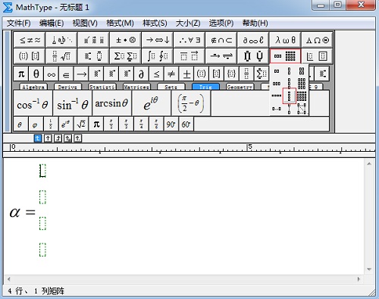Open the logical symbols palette (∴∀∃)
Screen dimensions: 379x299
pyautogui.click(x=189, y=39)
